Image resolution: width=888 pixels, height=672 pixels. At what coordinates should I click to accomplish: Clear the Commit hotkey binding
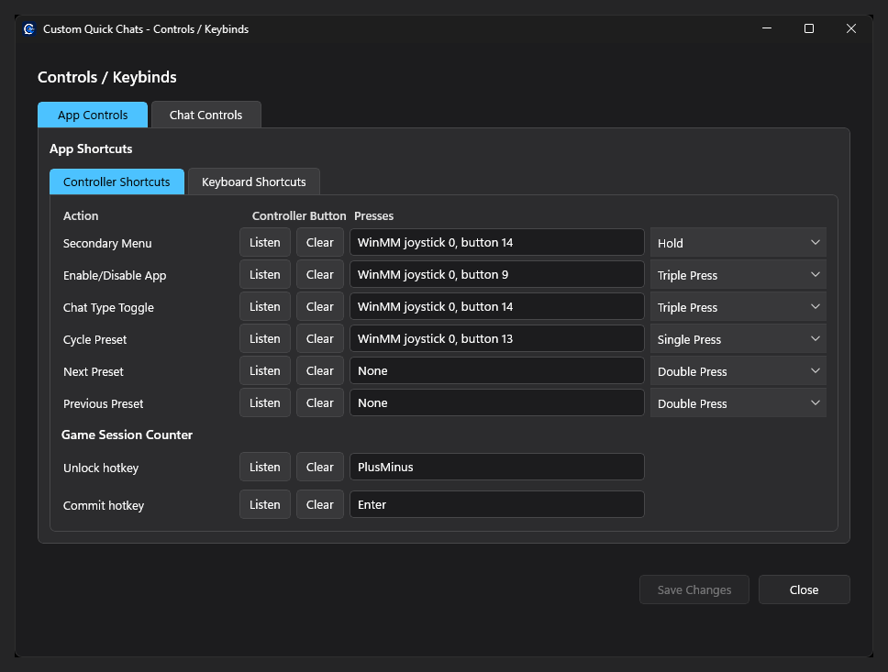click(x=320, y=504)
